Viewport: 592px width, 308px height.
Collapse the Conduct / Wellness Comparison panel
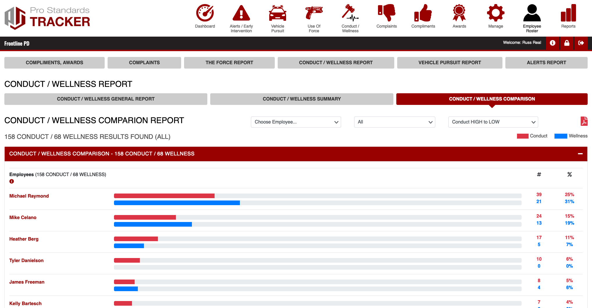pos(580,154)
